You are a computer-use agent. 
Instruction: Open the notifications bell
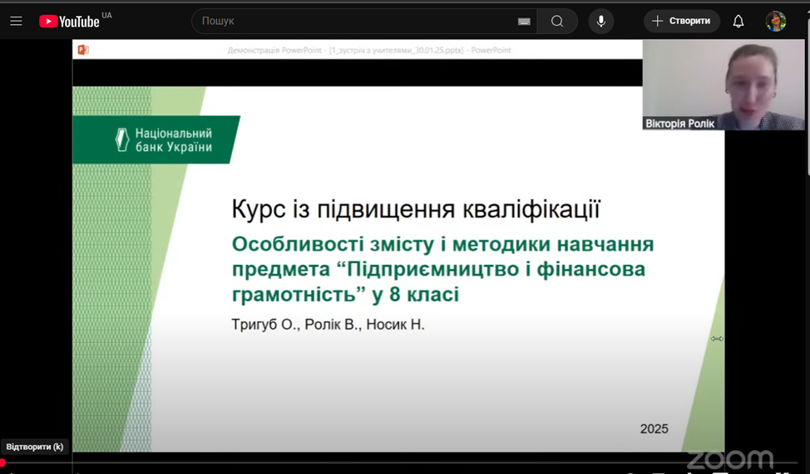pyautogui.click(x=738, y=22)
